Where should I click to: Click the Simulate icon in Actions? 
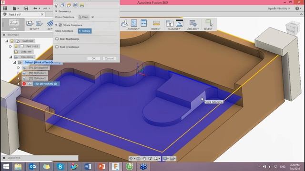(x=124, y=23)
